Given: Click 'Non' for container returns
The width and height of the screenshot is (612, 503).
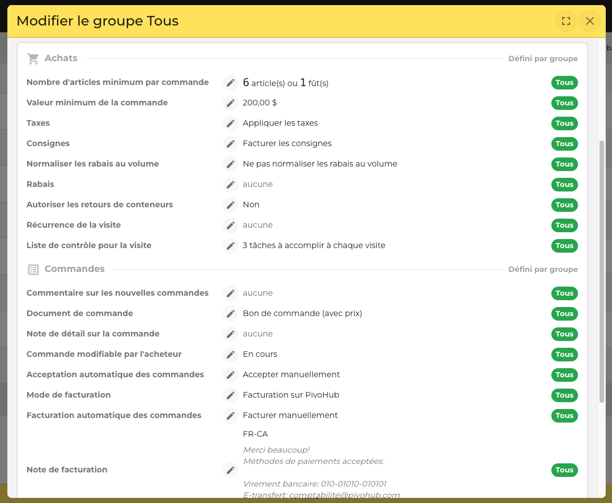Looking at the screenshot, I should [x=251, y=205].
